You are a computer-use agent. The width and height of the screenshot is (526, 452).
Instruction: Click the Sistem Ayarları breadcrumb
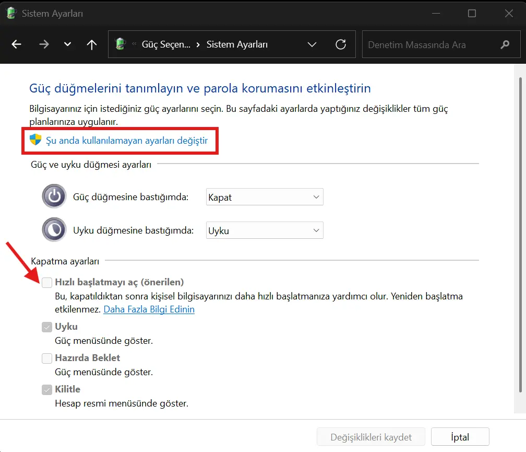(237, 44)
